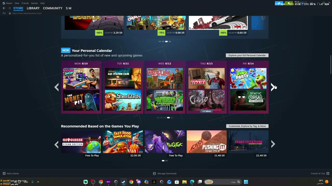Image resolution: width=332 pixels, height=186 pixels.
Task: Click the lock icon beside the store URL
Action: (x=10, y=13)
